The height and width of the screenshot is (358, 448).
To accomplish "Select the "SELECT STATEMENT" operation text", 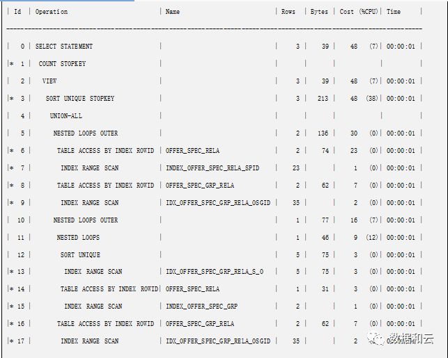I will 64,47.
